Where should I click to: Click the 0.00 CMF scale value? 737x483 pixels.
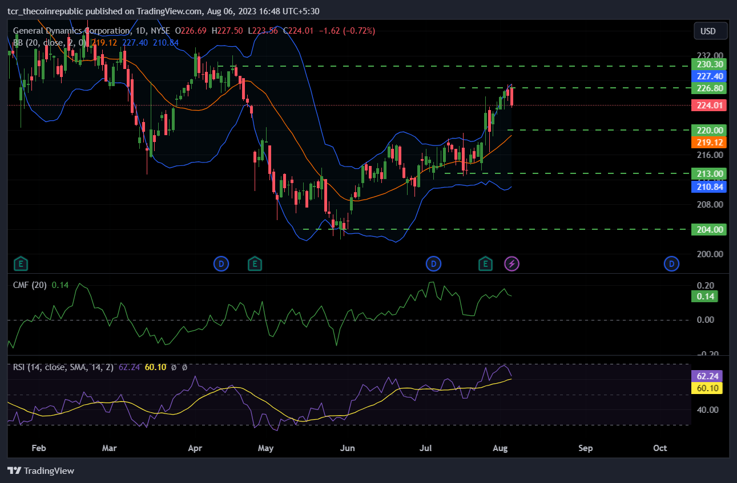706,319
